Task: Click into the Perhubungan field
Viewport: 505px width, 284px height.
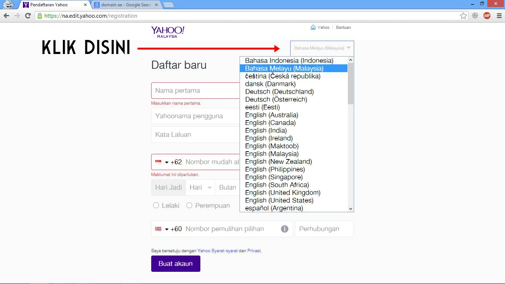Action: (324, 229)
